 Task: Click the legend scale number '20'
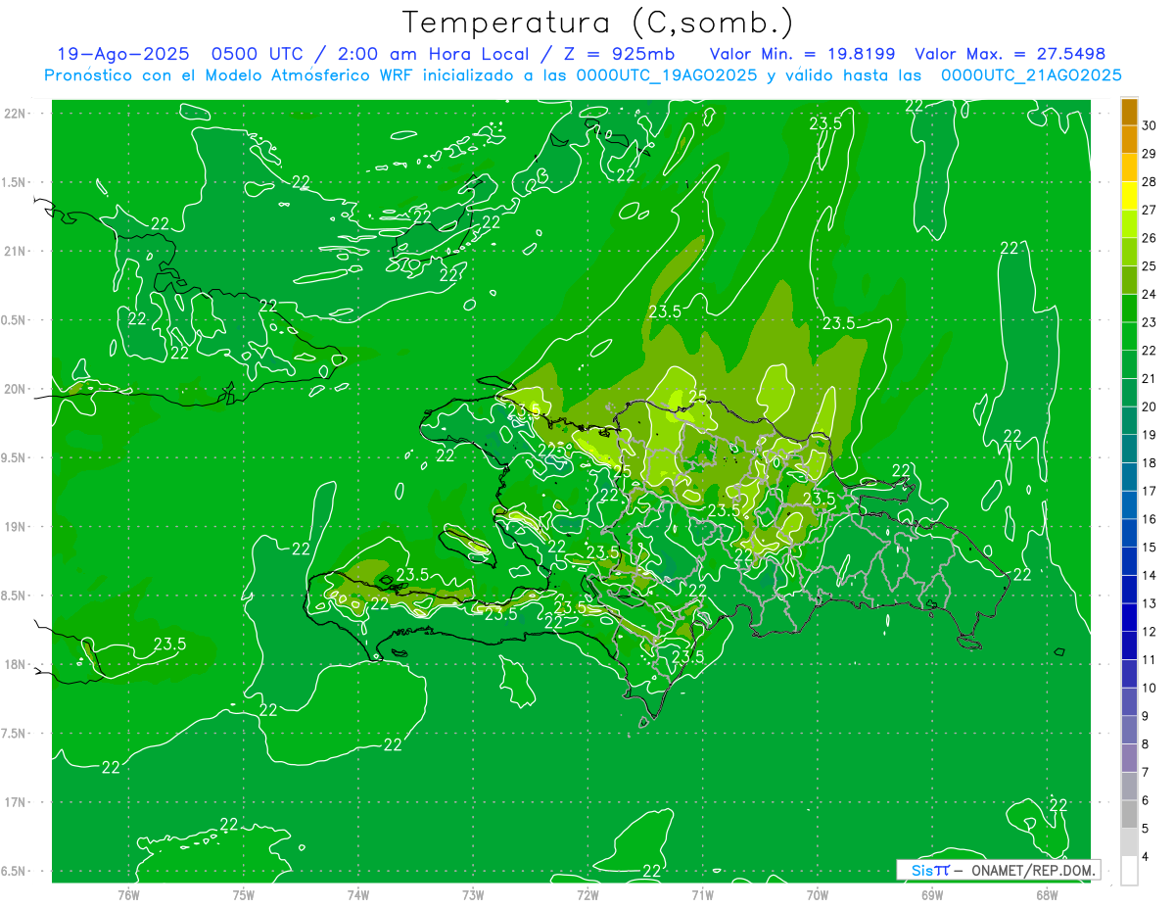1150,406
